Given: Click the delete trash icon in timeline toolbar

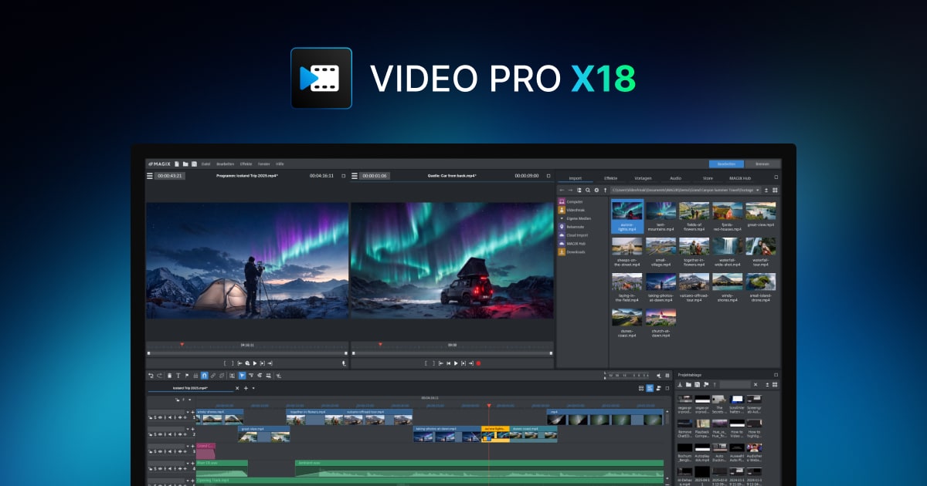Looking at the screenshot, I should tap(169, 376).
